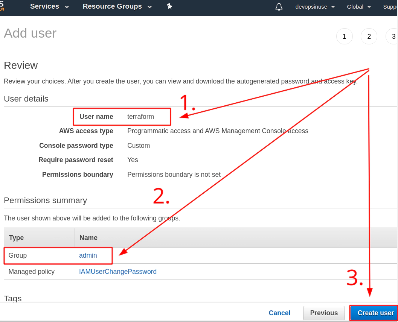
Task: Open the devopsinuse account dropdown
Action: [315, 7]
